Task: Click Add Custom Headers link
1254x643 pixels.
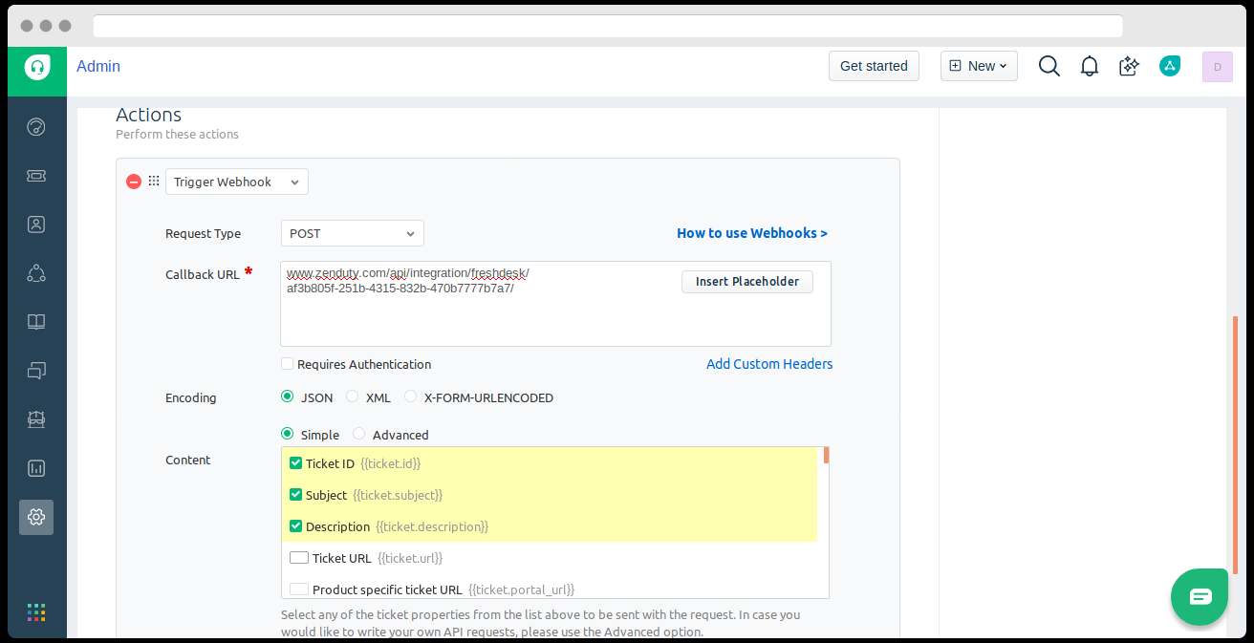Action: tap(769, 364)
